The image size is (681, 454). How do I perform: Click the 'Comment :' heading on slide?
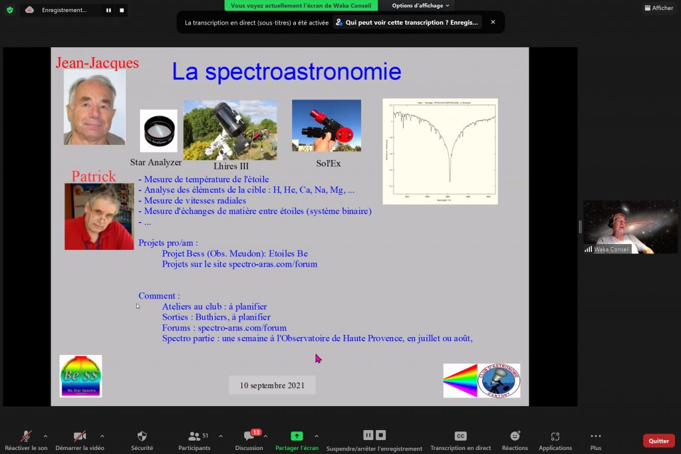[159, 296]
